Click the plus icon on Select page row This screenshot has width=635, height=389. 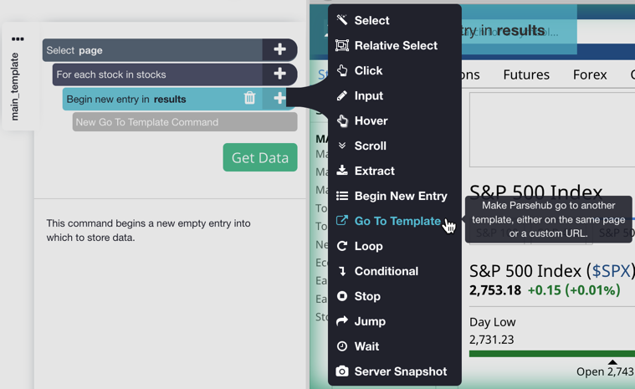[x=279, y=50]
